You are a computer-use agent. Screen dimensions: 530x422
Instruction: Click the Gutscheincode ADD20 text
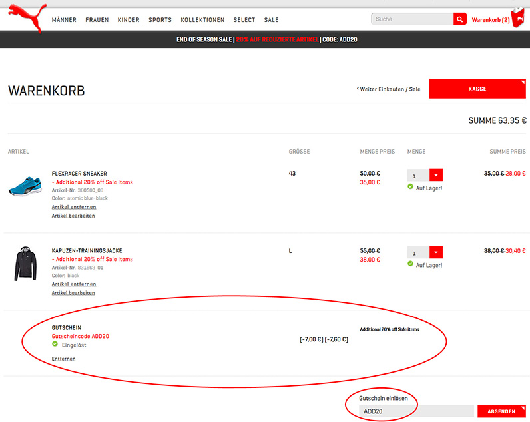[80, 336]
